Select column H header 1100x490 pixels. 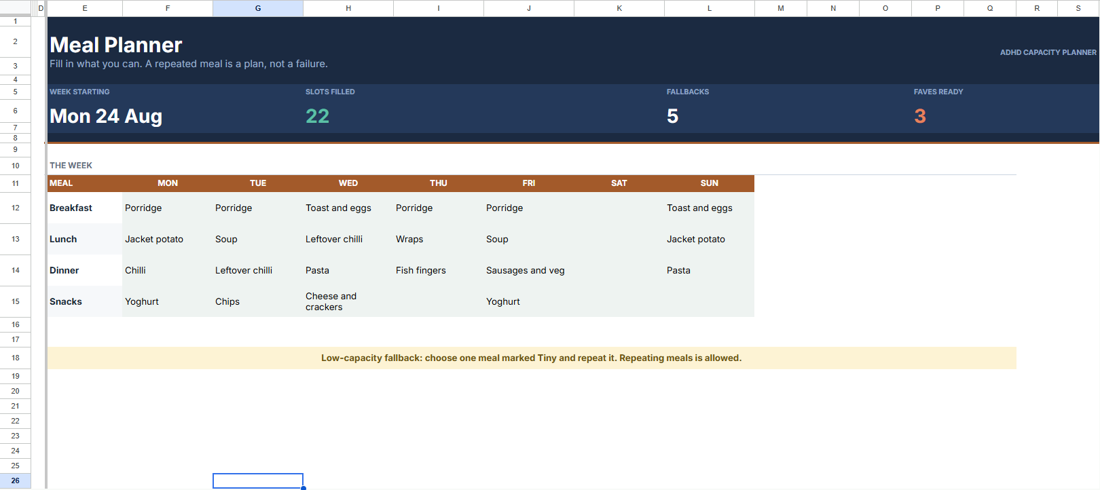click(348, 8)
